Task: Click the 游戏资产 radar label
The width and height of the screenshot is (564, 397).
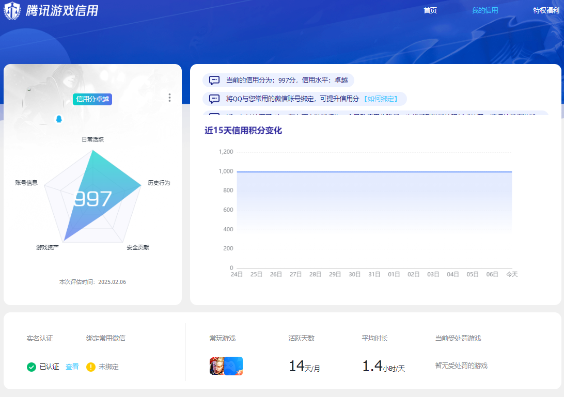Action: [48, 247]
